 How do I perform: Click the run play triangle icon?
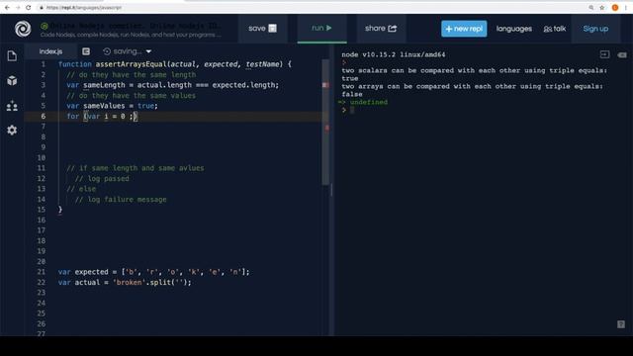pyautogui.click(x=329, y=28)
